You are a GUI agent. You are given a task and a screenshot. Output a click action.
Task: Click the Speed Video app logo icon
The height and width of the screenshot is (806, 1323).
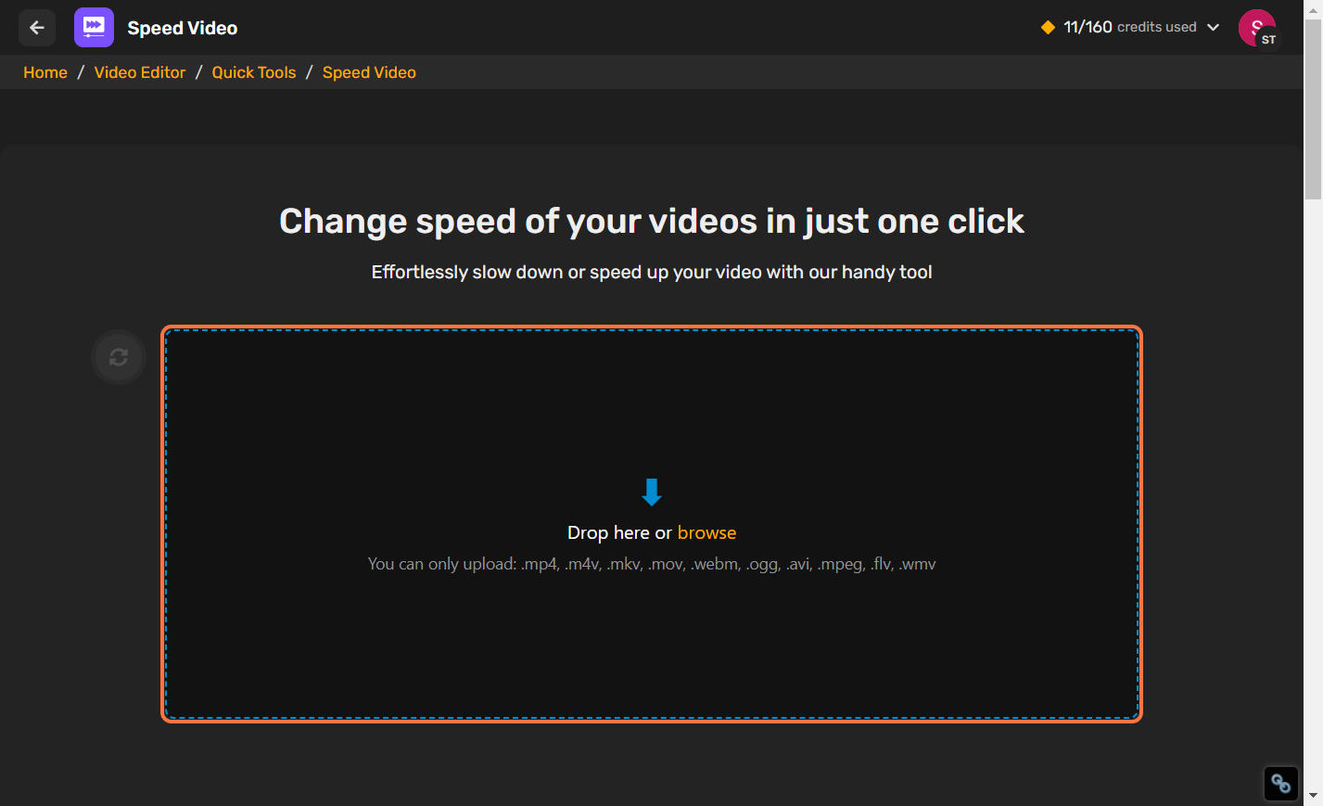point(94,28)
